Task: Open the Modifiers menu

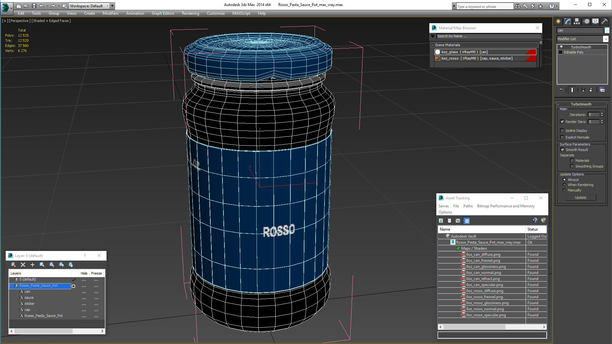Action: [x=110, y=13]
